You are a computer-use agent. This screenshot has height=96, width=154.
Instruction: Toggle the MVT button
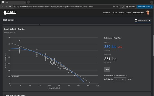click(x=107, y=70)
